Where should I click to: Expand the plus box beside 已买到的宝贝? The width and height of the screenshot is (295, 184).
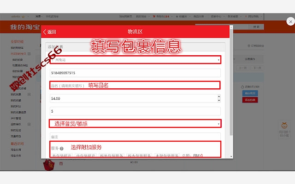(29, 54)
